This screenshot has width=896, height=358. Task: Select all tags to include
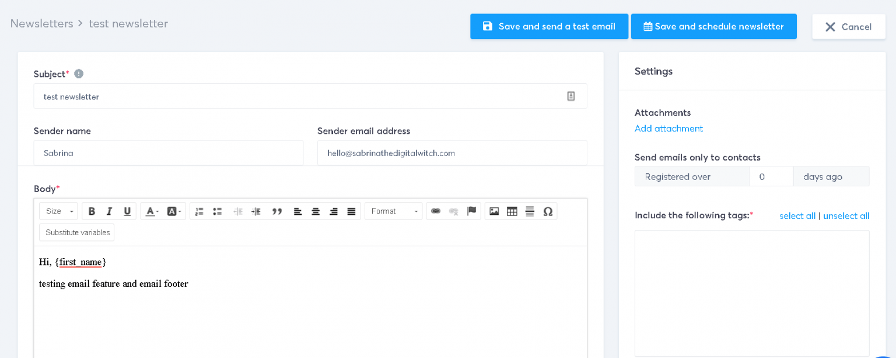[797, 215]
